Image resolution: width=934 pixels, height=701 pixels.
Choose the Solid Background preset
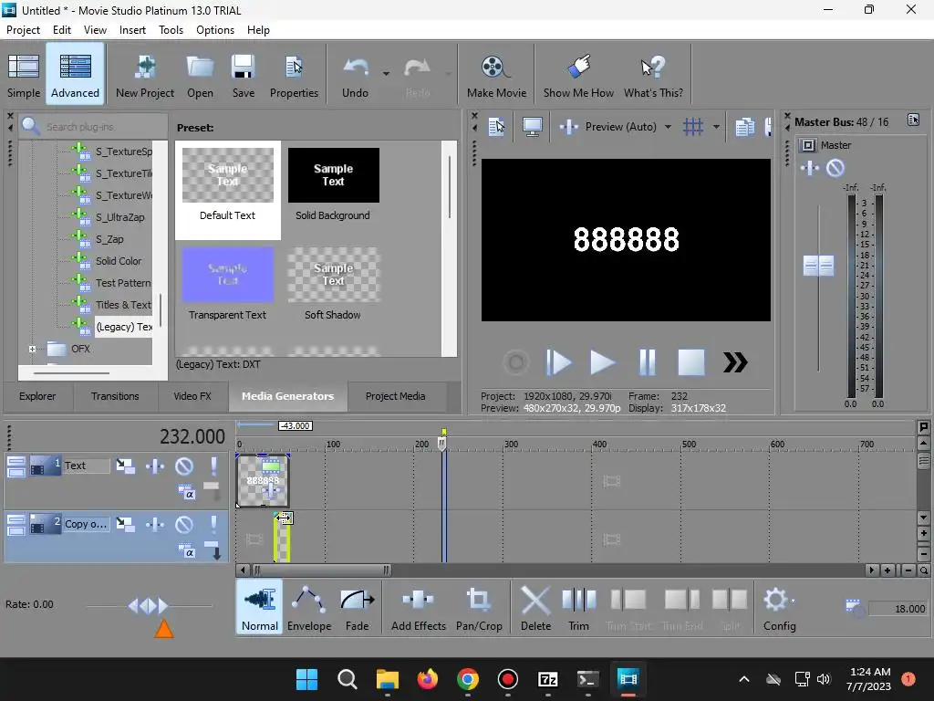pos(333,186)
